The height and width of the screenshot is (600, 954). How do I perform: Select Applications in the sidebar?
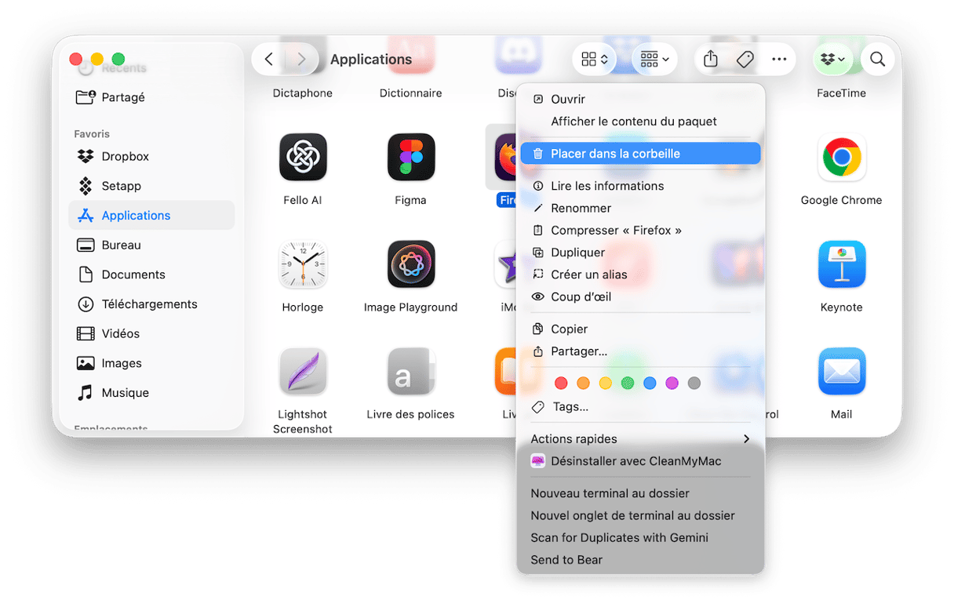point(151,215)
